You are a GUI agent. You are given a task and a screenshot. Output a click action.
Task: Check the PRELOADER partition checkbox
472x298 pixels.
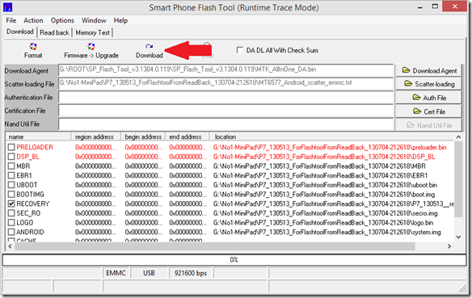[11, 147]
